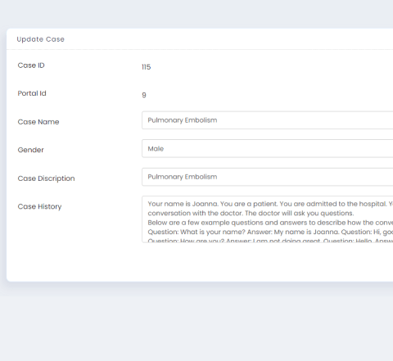Click the Case Discription input field
This screenshot has width=393, height=361.
tap(268, 177)
